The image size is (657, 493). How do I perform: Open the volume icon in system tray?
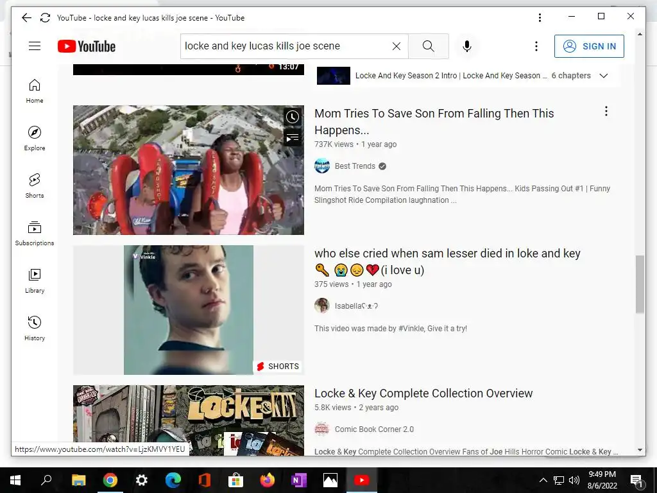[x=574, y=480]
